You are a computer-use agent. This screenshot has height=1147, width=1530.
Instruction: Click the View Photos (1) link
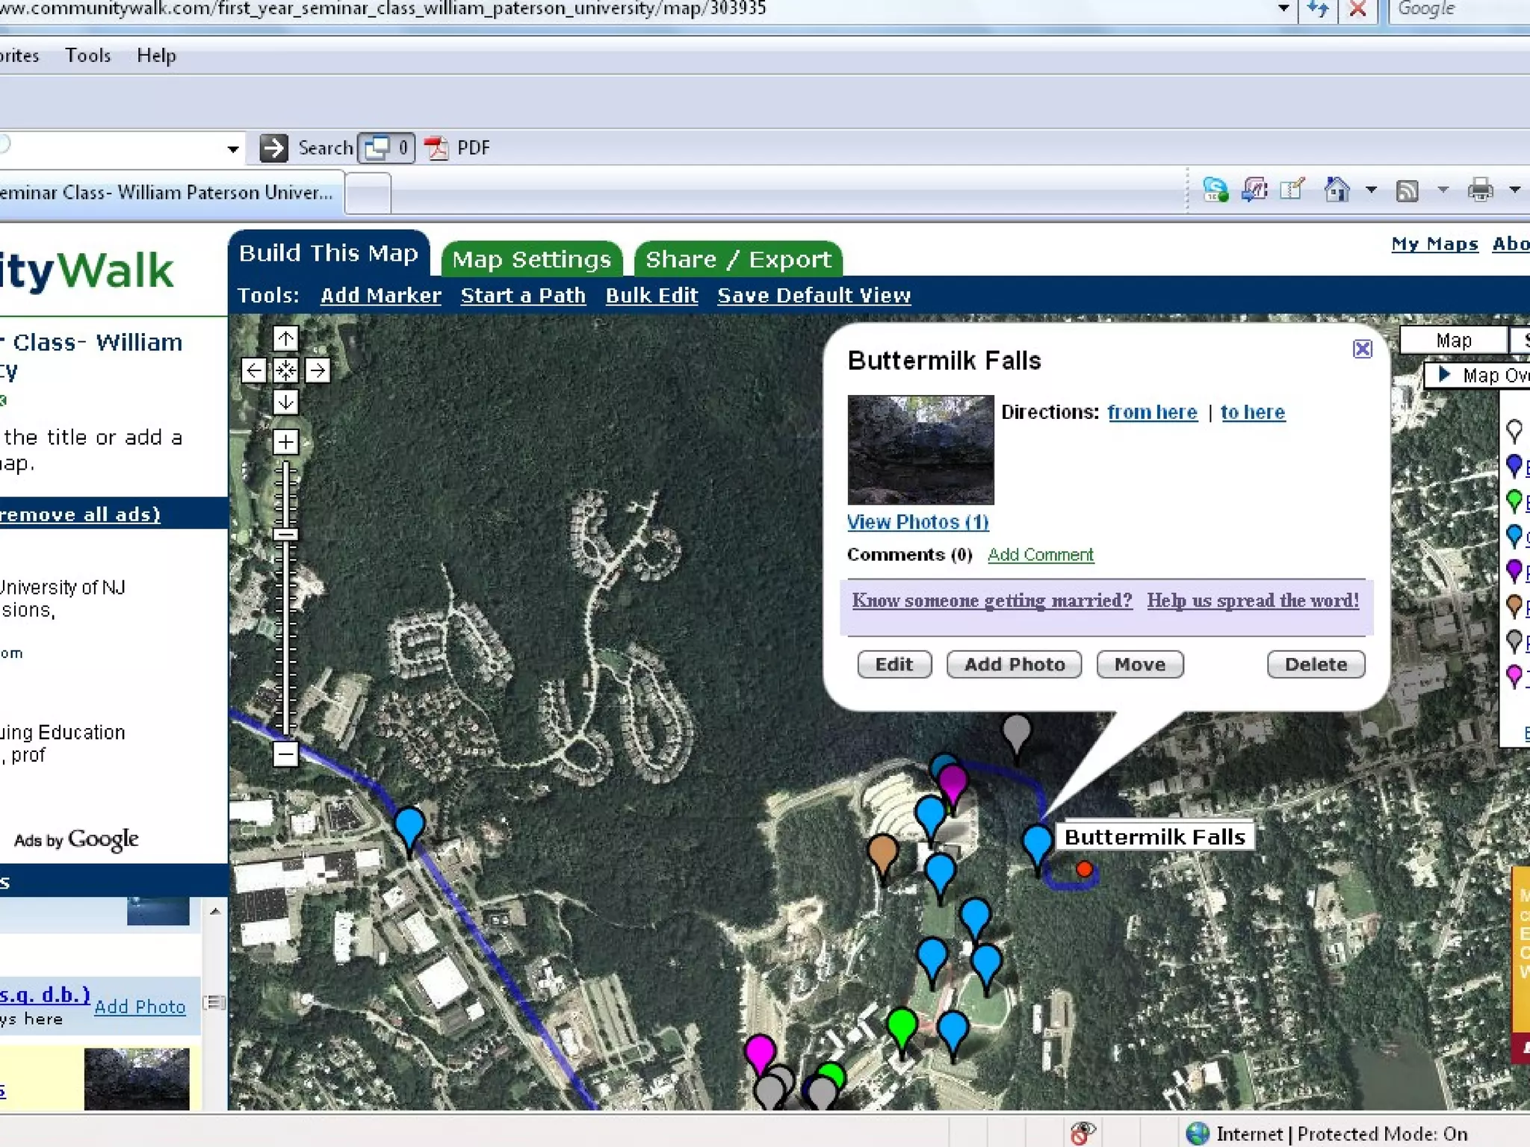pos(917,522)
